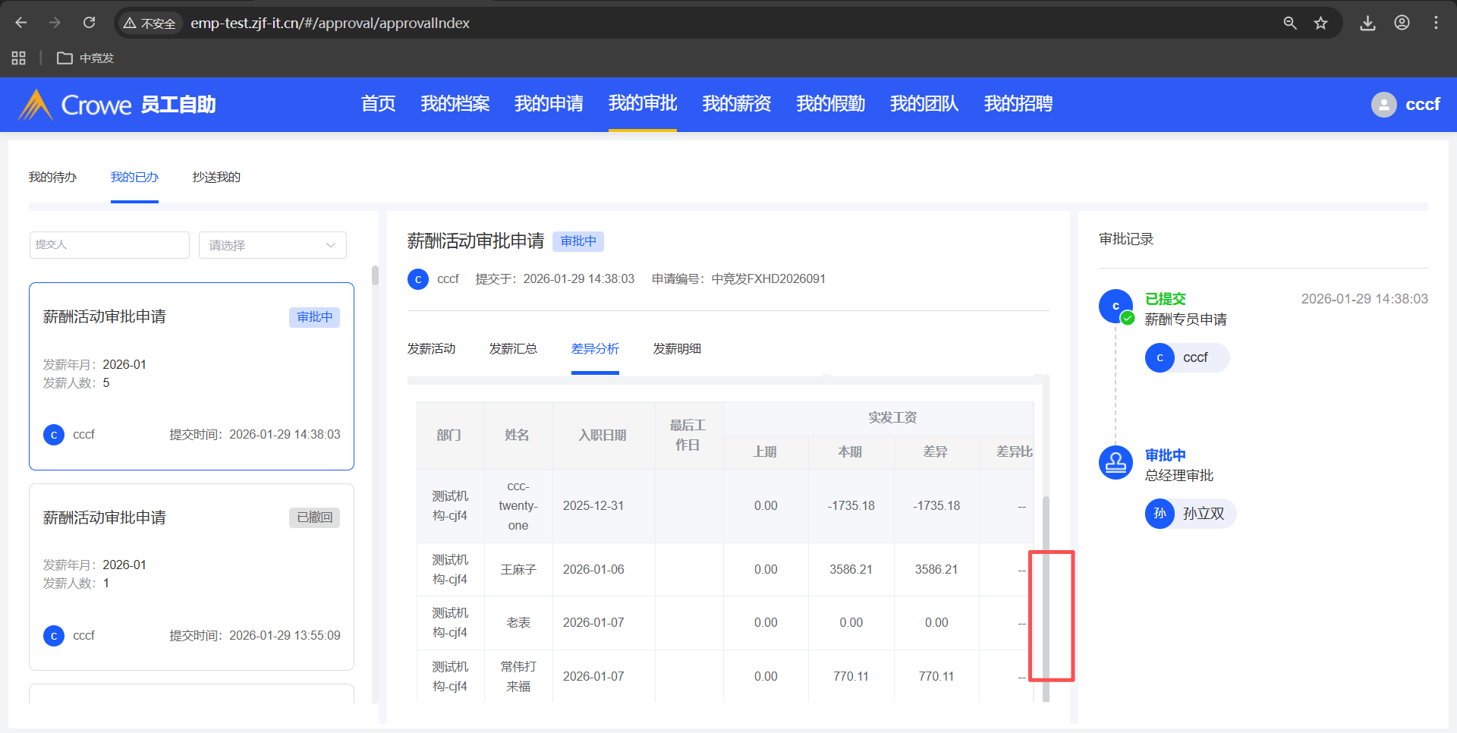Bookmark page with the star icon
Screen dimensions: 1457x733
click(x=1320, y=23)
